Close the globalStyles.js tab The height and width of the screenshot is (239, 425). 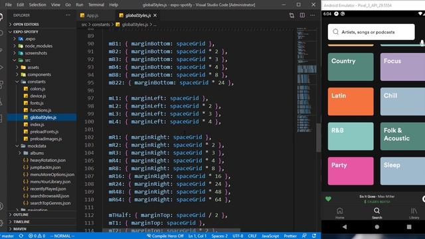(155, 15)
